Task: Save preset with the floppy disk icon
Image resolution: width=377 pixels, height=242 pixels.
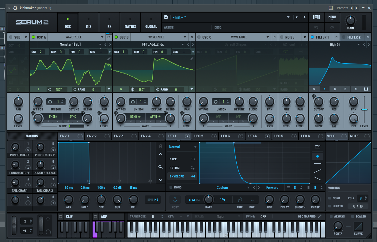Action: pyautogui.click(x=166, y=17)
